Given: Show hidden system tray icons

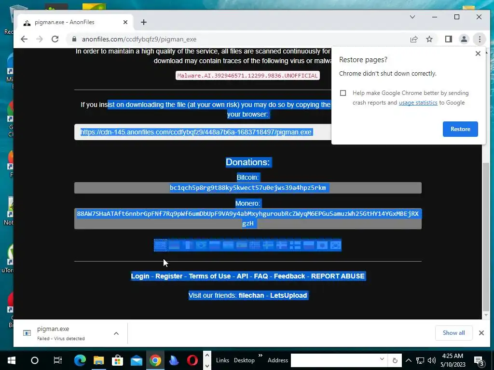Looking at the screenshot, I should [x=408, y=360].
